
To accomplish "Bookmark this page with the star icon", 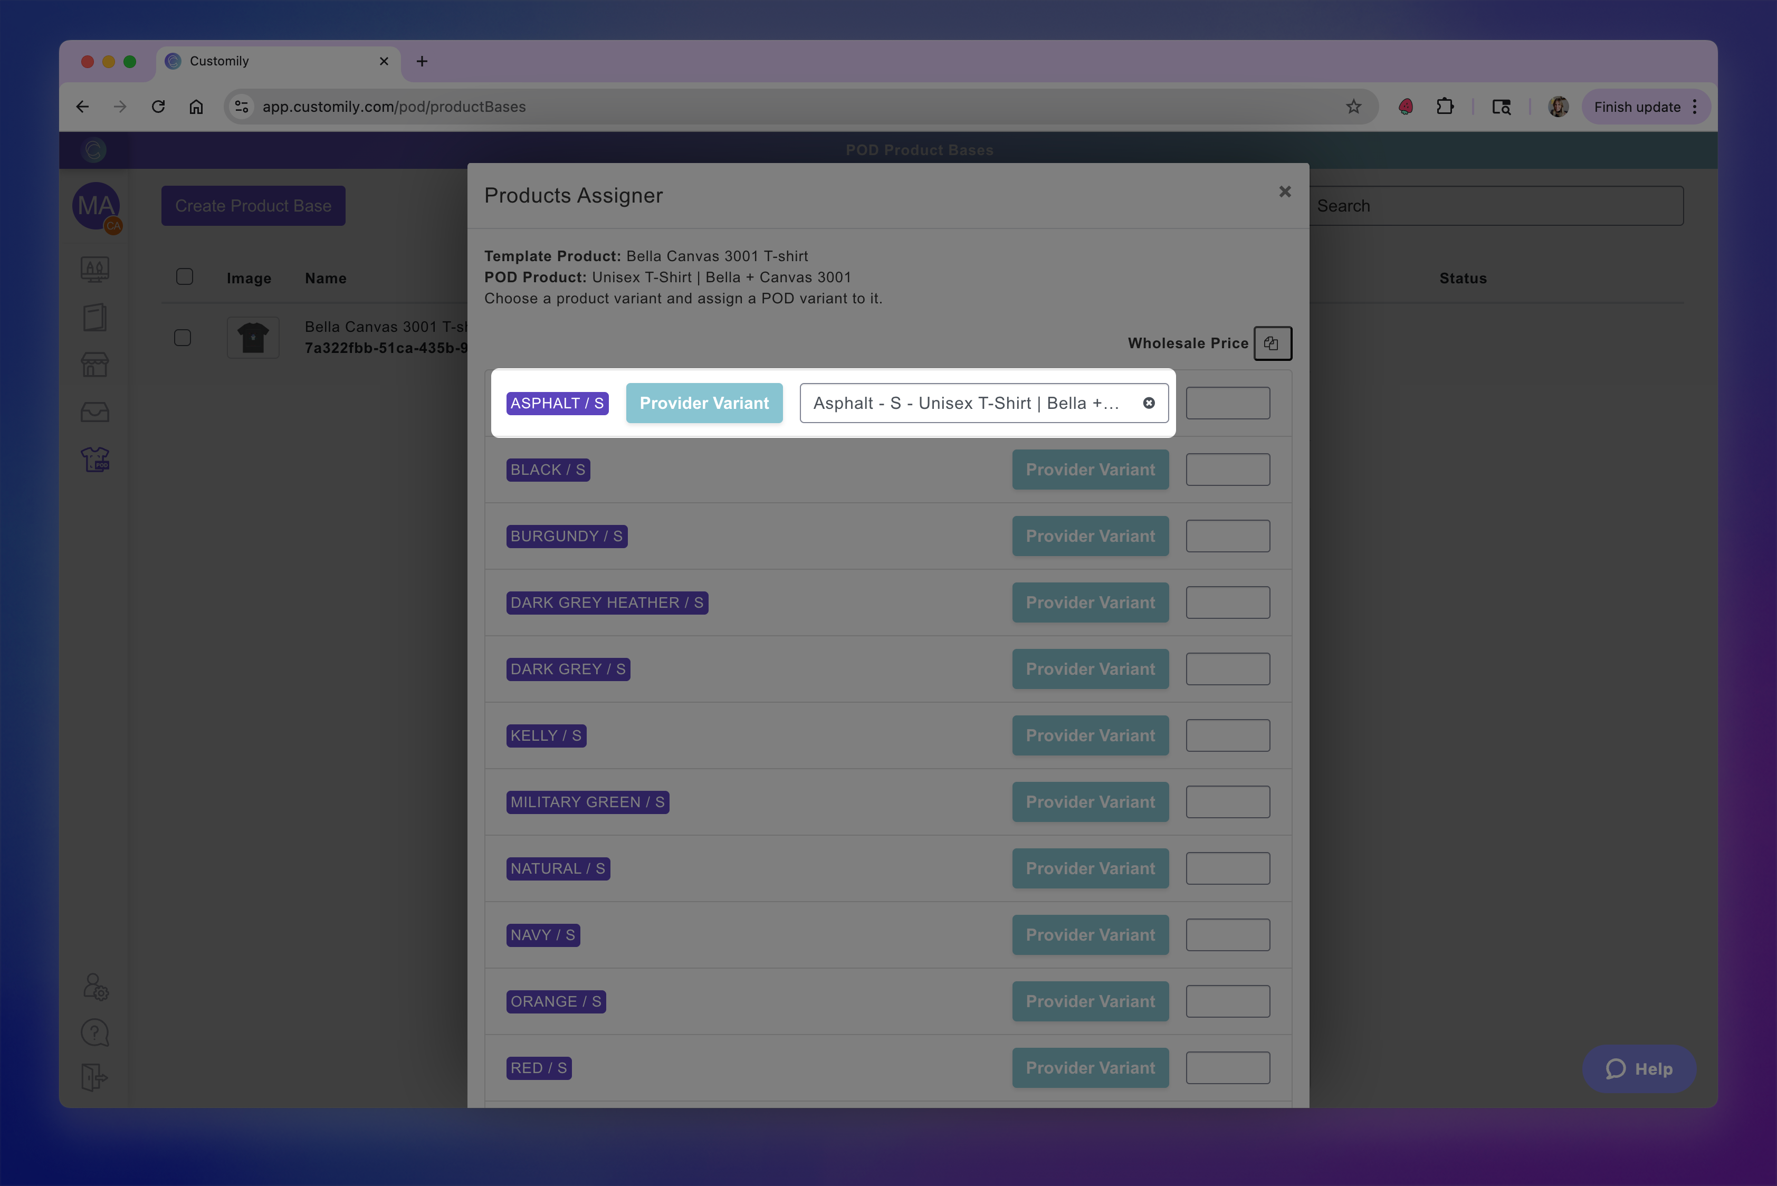I will tap(1353, 107).
